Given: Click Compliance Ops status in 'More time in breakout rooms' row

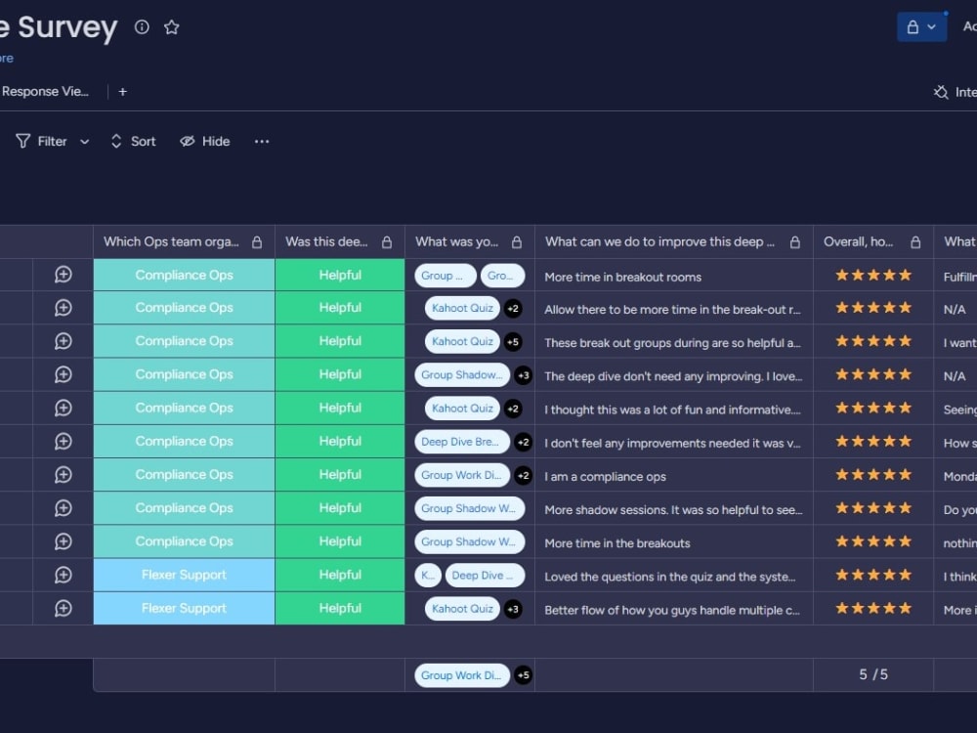Looking at the screenshot, I should coord(184,275).
